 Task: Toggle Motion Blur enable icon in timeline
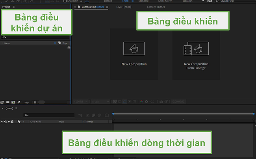click(x=99, y=115)
